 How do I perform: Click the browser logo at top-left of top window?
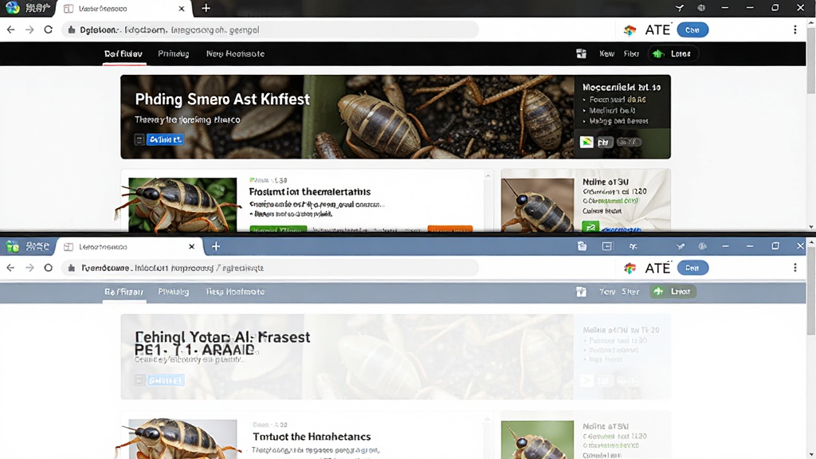[13, 8]
